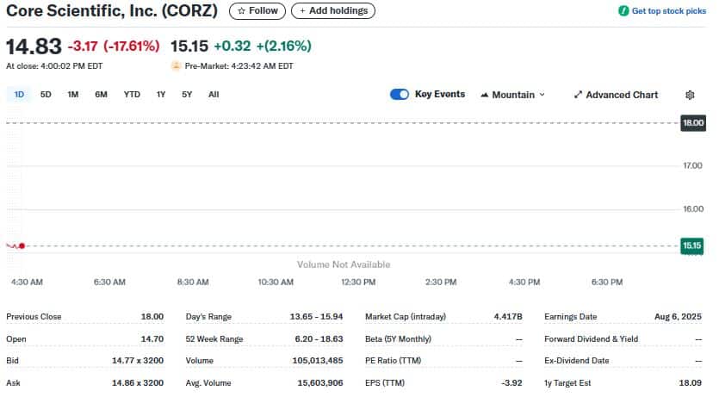Click the closing price 14.83
The width and height of the screenshot is (719, 397).
point(34,47)
